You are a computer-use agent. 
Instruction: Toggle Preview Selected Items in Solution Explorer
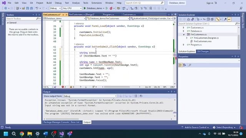[x=229, y=19]
